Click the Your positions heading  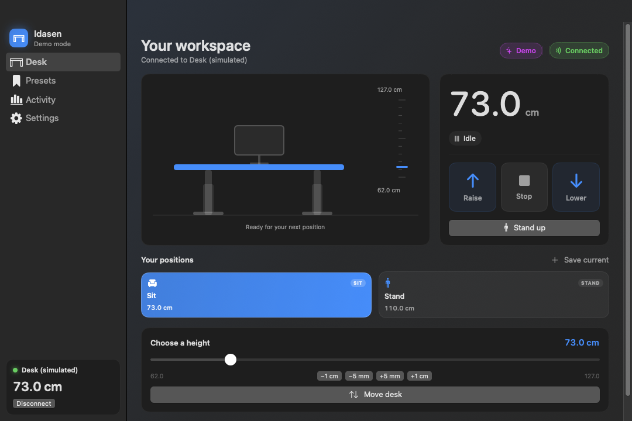[x=167, y=260]
